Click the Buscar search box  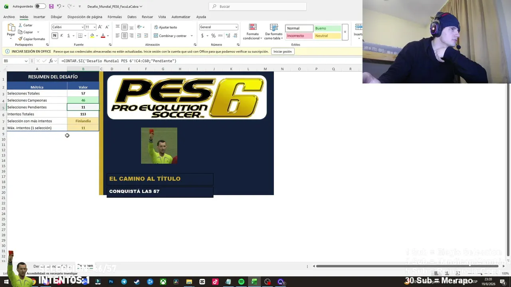[257, 6]
